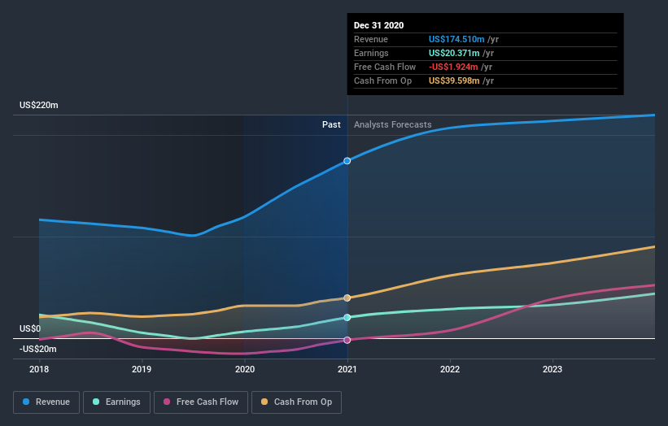Click the US$0 y-axis label
The height and width of the screenshot is (426, 668).
tap(30, 328)
